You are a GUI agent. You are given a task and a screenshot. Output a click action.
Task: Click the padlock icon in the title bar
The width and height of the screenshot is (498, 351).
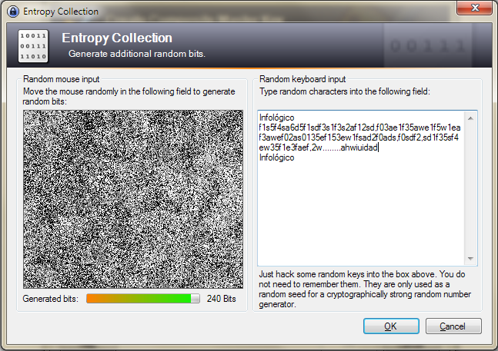click(x=13, y=12)
